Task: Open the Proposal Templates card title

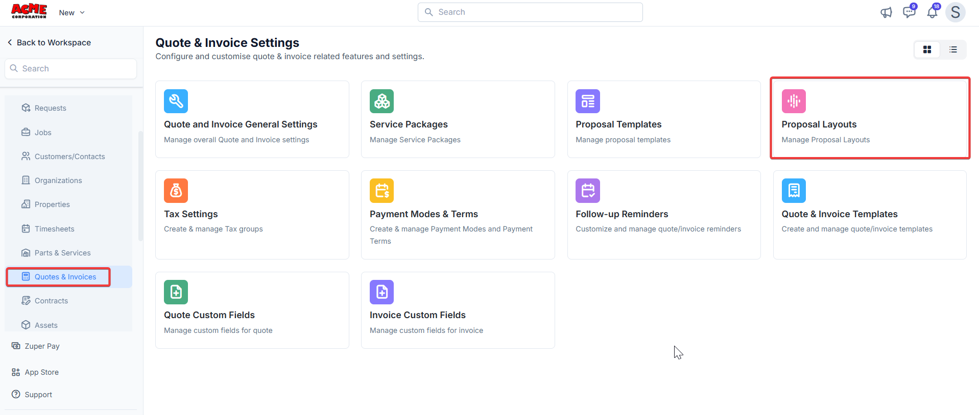Action: (x=618, y=124)
